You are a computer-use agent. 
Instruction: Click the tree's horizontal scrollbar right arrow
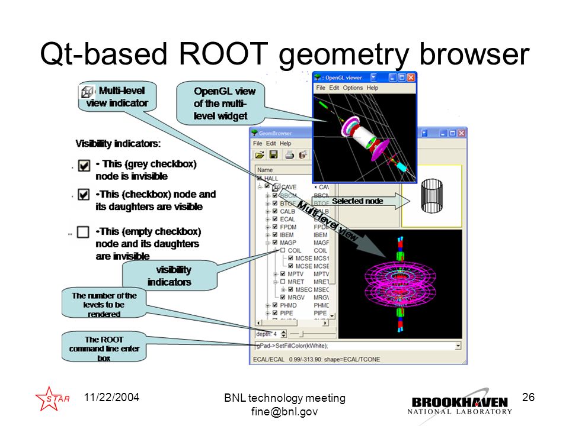pos(325,322)
